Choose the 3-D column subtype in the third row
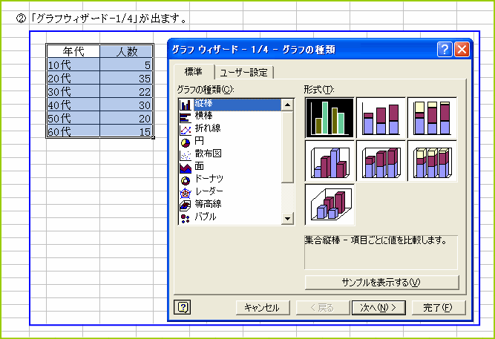Screen dimensions: 495x339 point(330,205)
